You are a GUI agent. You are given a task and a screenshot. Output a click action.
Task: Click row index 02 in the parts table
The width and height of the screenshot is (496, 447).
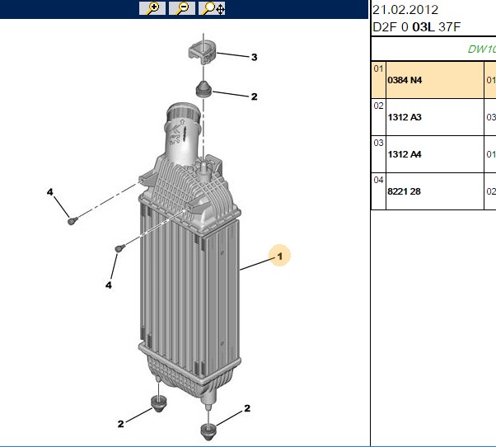click(x=378, y=106)
